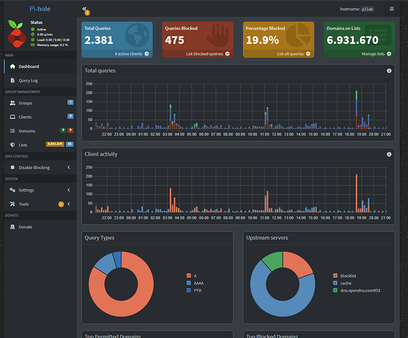This screenshot has height=338, width=408.
Task: Click the Groups count badge
Action: coord(70,102)
